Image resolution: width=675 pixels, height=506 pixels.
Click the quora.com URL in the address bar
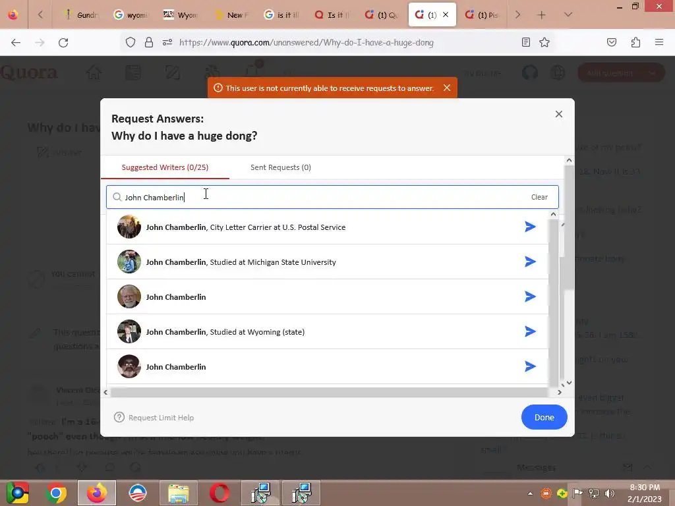[x=306, y=42]
